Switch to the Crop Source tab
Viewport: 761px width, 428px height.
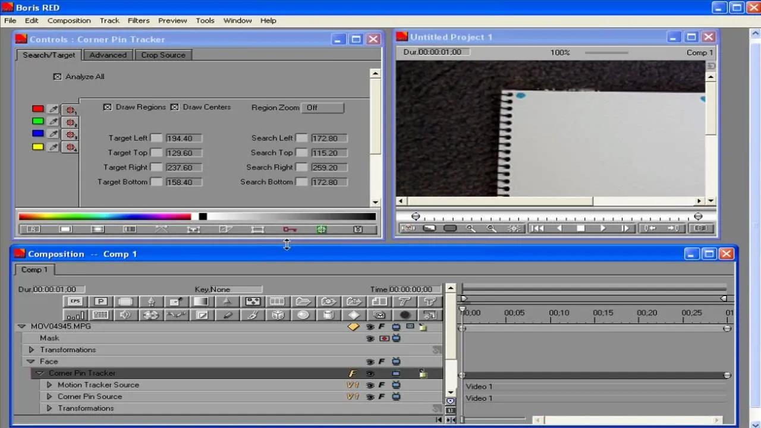pos(163,55)
